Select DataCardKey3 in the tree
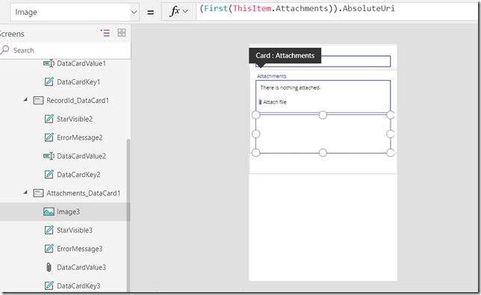The width and height of the screenshot is (481, 295). (x=78, y=286)
